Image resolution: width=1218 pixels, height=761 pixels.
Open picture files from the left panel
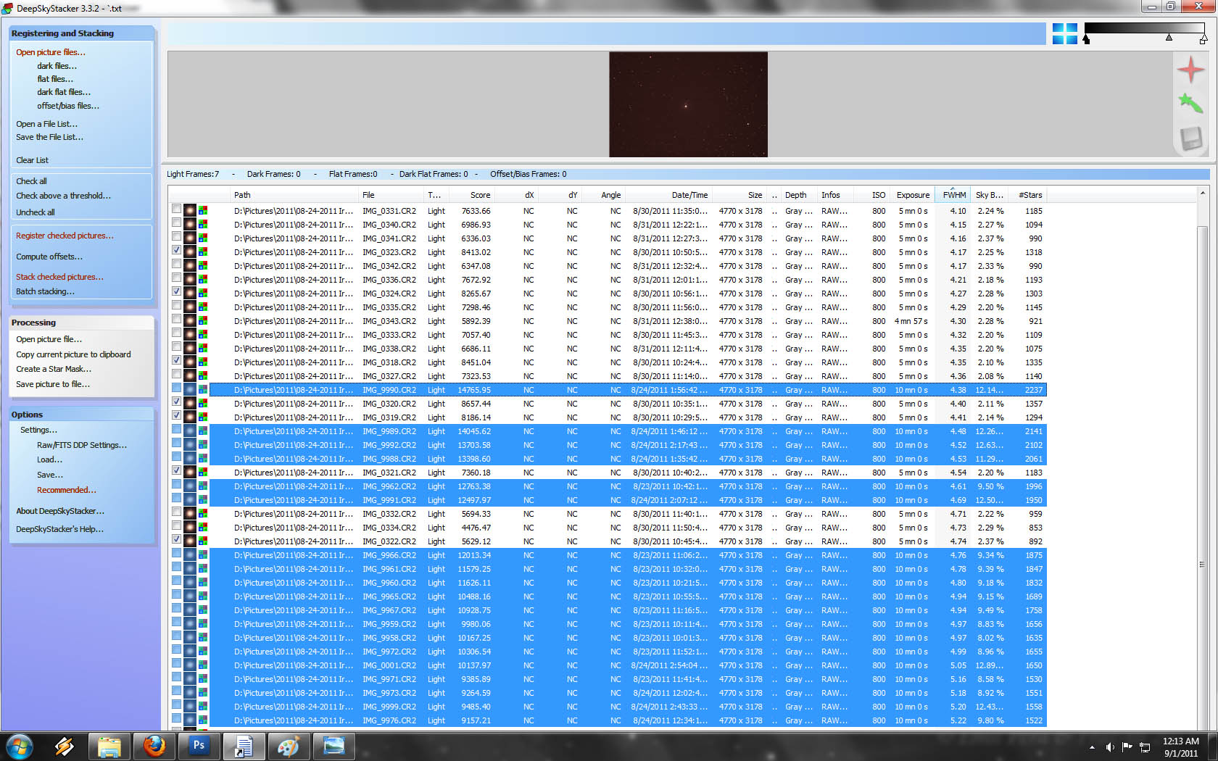51,52
